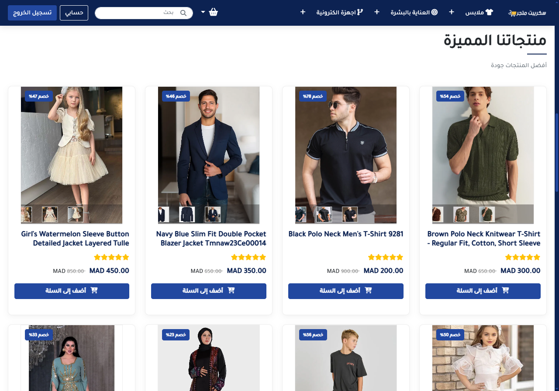Expand the plus next to ملابس
Screen dimensions: 559x391
click(452, 12)
